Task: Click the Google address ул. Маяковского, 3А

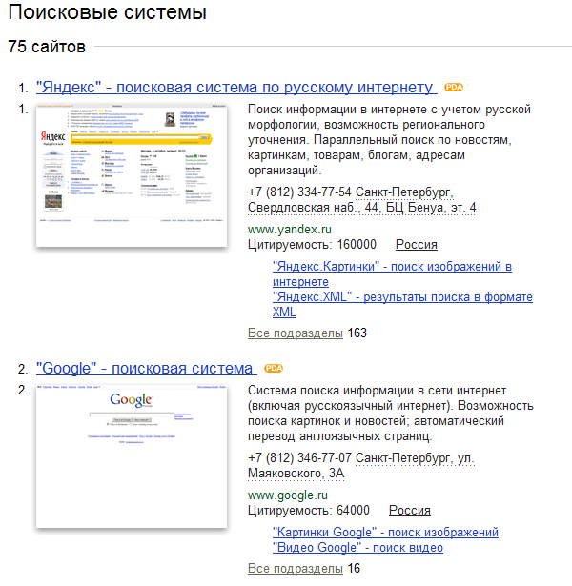Action: (361, 466)
